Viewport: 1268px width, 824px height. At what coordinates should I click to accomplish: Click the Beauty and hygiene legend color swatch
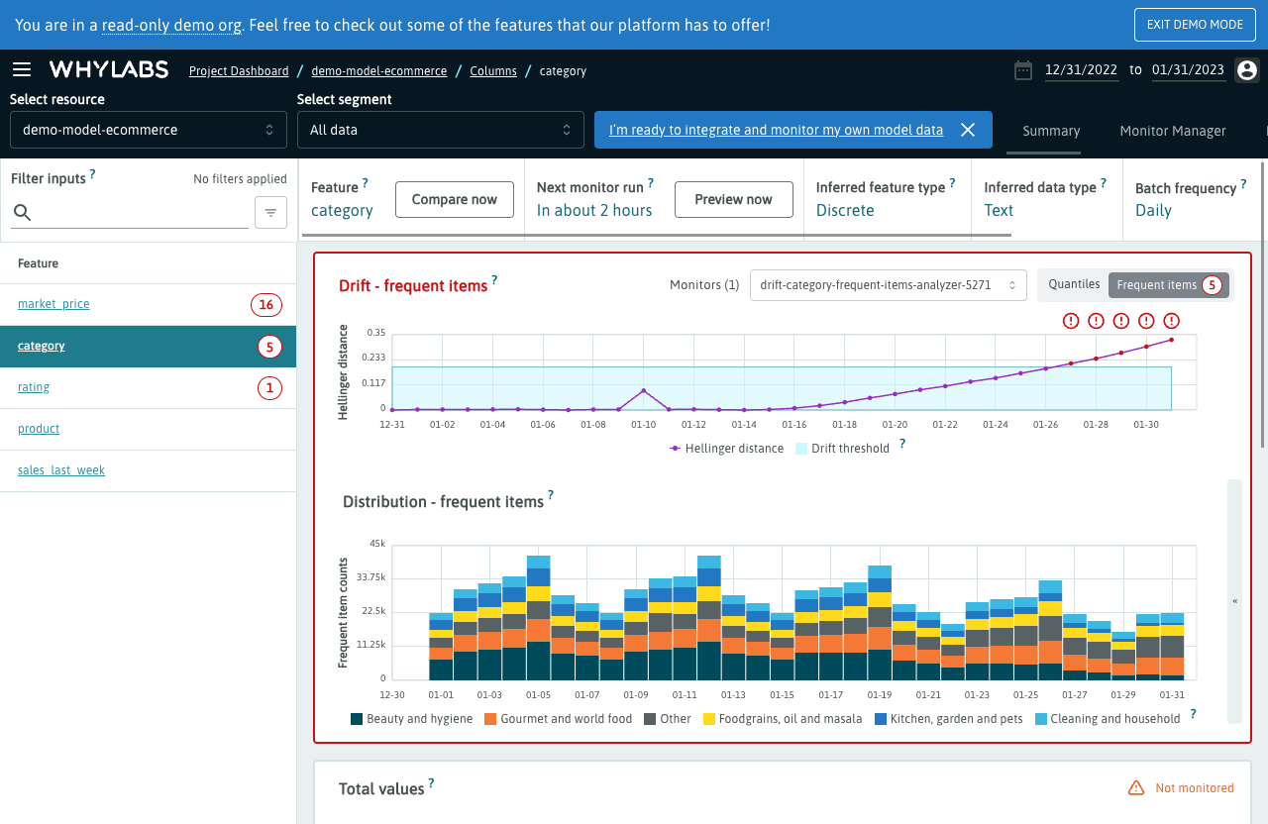pyautogui.click(x=357, y=718)
